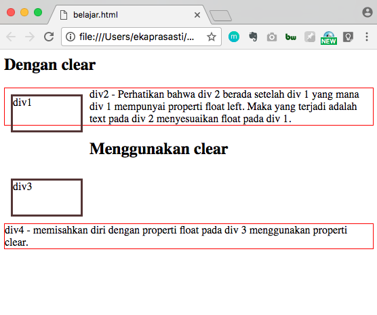Open the Evernote elephant extension

[x=253, y=37]
